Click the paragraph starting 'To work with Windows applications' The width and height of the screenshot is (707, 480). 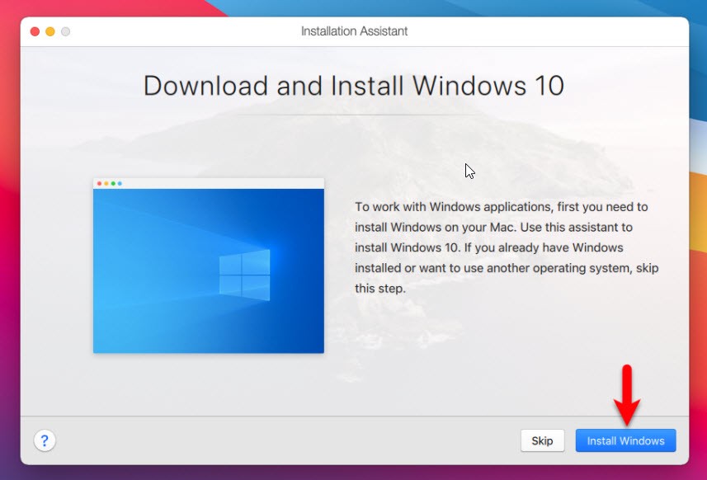(x=507, y=247)
